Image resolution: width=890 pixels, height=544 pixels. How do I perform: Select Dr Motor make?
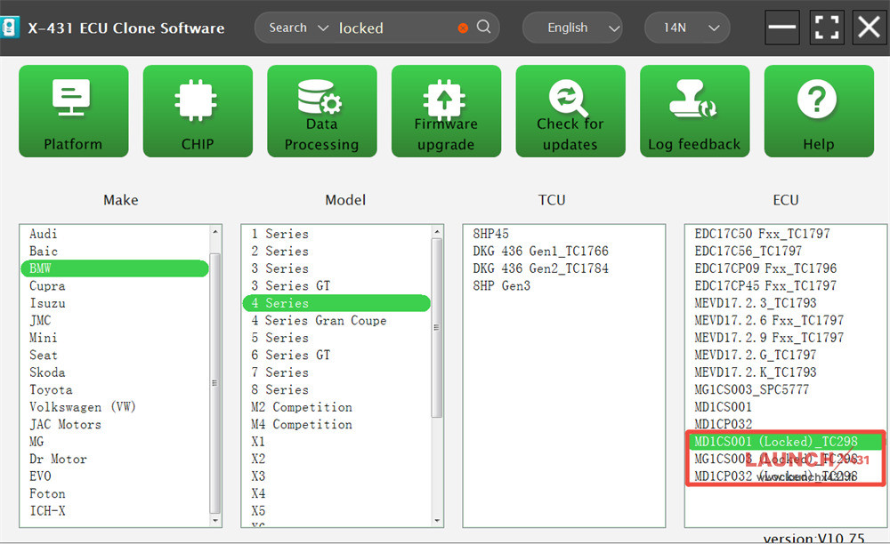(x=58, y=459)
